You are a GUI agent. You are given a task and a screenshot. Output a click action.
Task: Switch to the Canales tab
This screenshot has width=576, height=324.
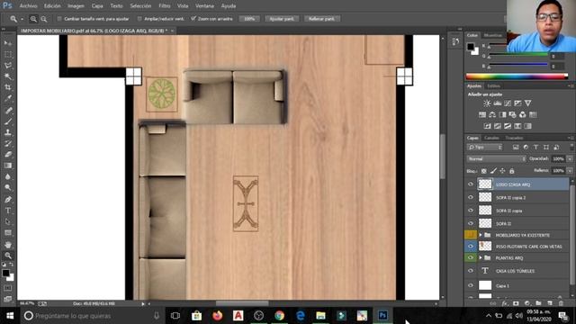coord(491,138)
